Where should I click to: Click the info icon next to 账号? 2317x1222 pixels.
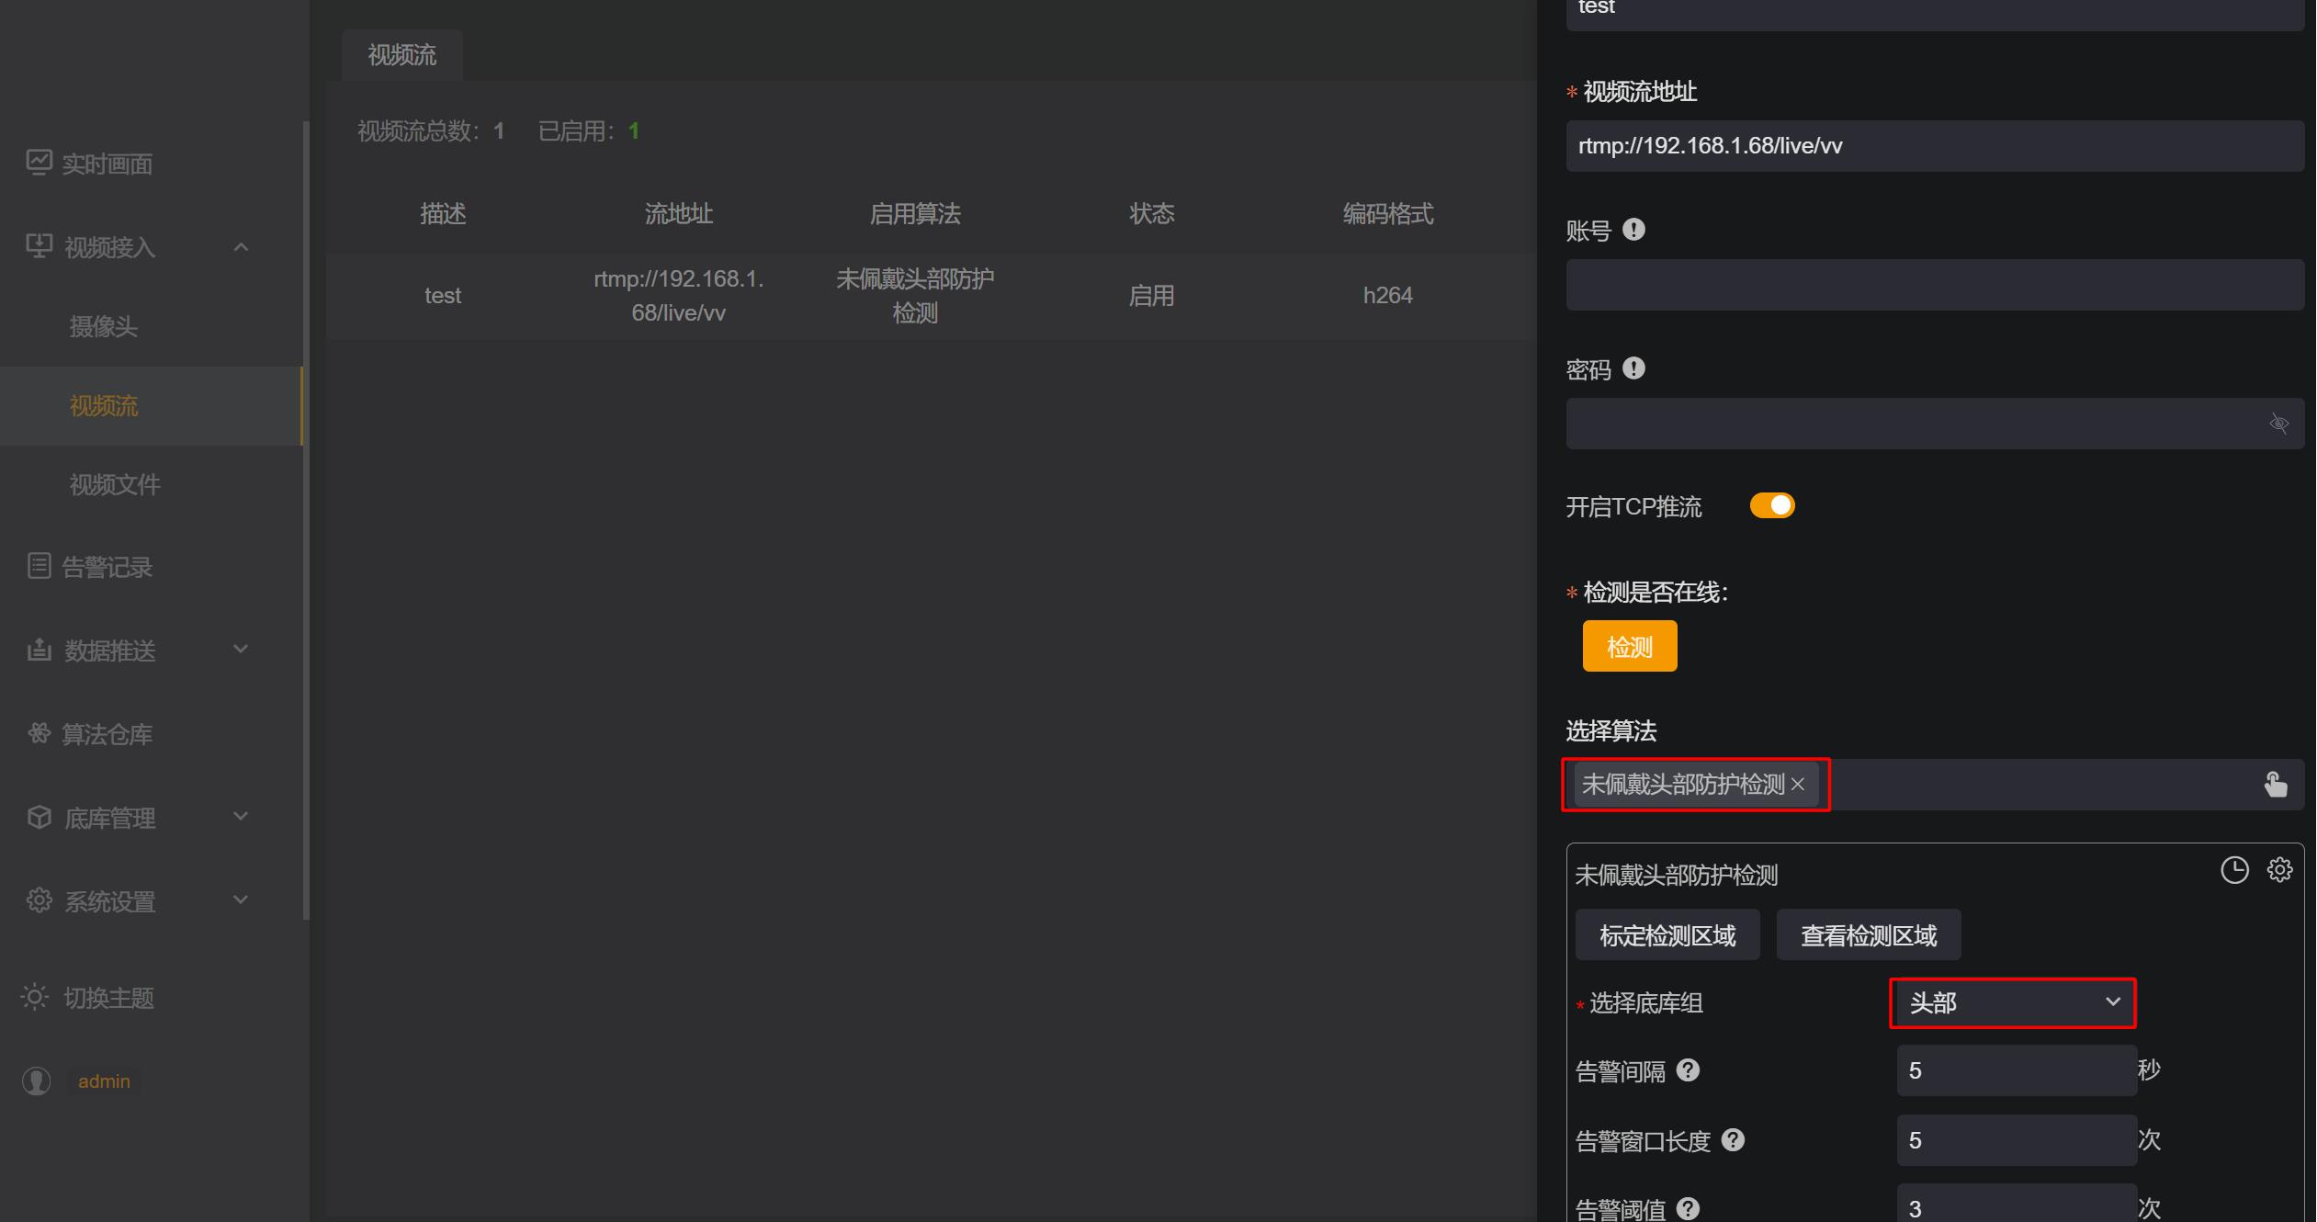pyautogui.click(x=1633, y=230)
